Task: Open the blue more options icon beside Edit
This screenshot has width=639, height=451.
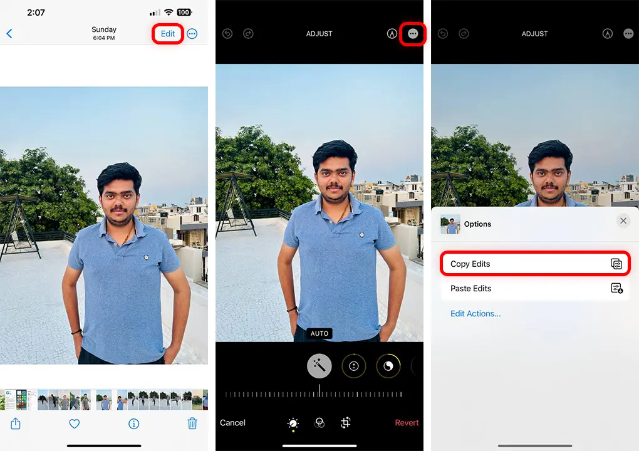Action: click(x=192, y=34)
